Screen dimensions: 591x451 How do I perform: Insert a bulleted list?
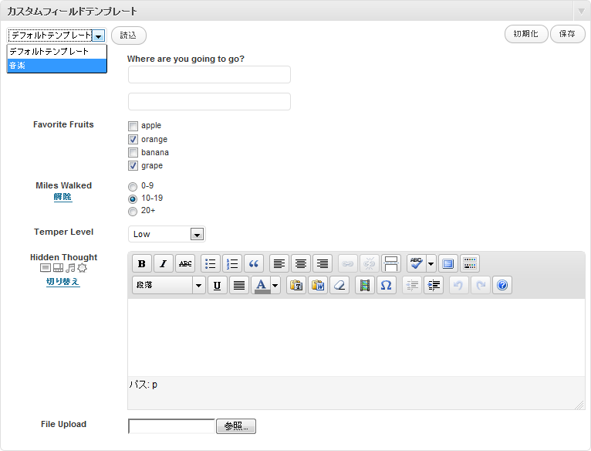pyautogui.click(x=211, y=263)
